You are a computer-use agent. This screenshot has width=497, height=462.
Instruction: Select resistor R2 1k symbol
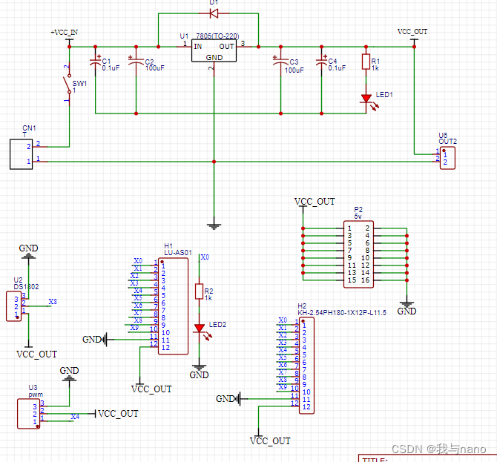[199, 291]
